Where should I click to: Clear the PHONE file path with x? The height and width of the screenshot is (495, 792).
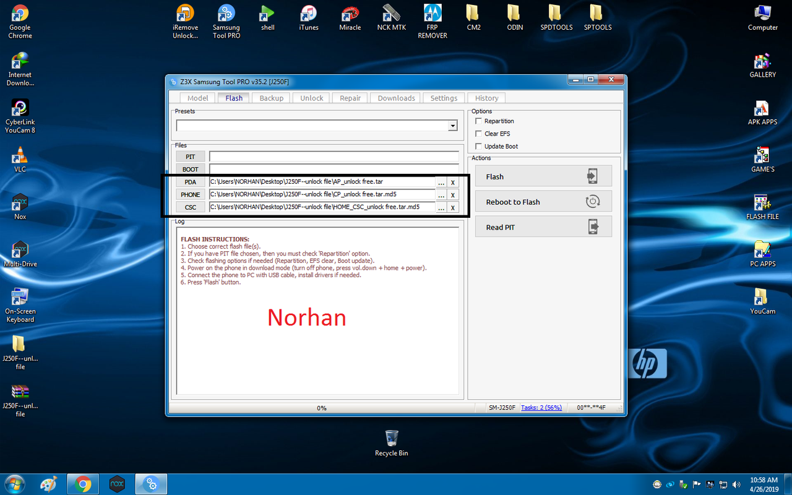453,195
